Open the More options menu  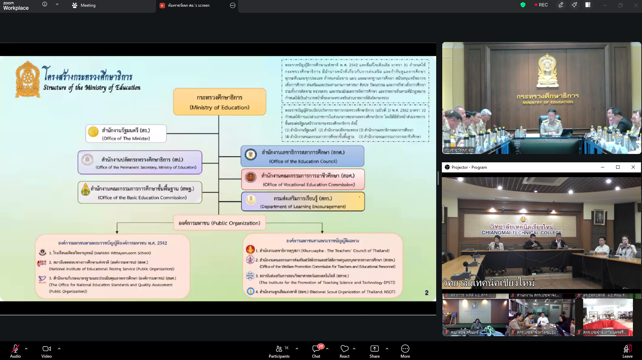click(405, 351)
